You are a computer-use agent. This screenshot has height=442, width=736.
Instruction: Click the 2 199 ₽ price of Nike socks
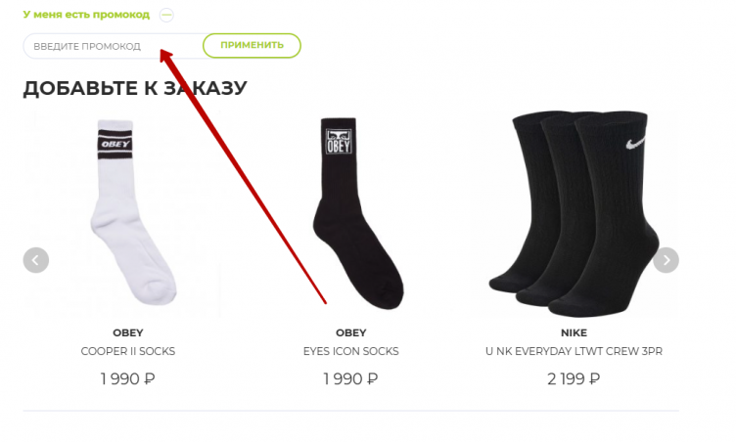coord(574,378)
